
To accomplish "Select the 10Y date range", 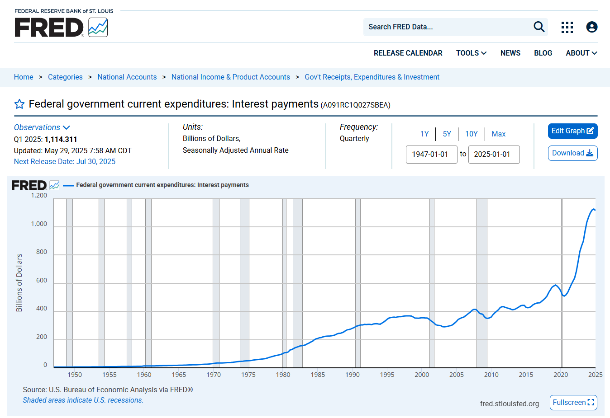I will click(x=472, y=134).
